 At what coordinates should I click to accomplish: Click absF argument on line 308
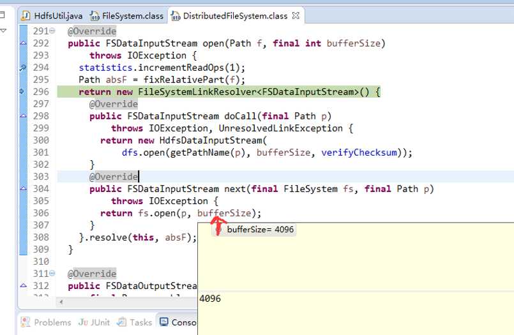pyautogui.click(x=176, y=237)
